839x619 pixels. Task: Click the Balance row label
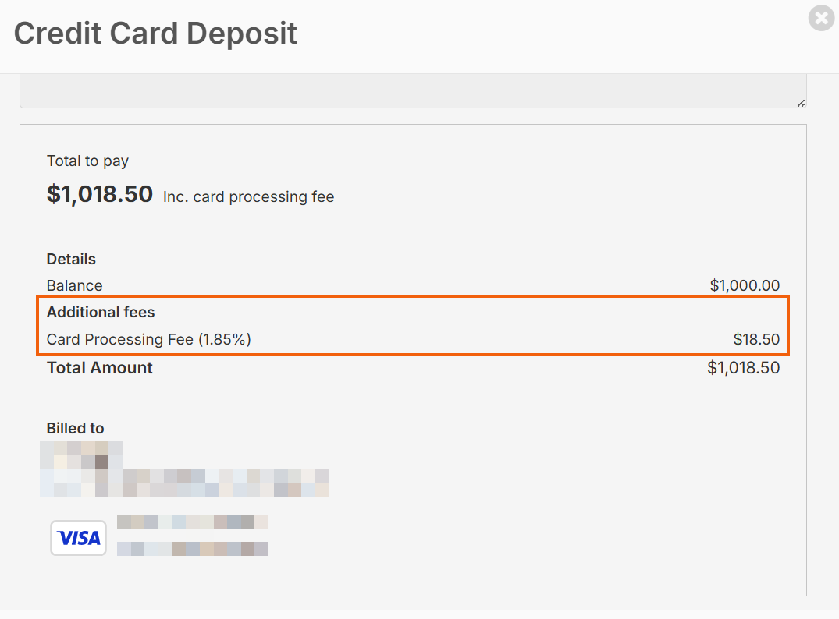coord(74,285)
